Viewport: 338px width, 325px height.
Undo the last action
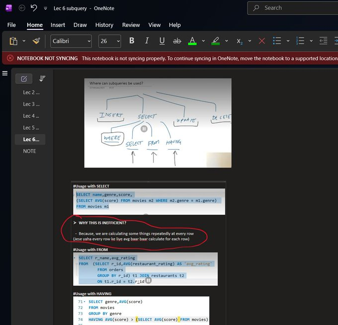[x=34, y=8]
